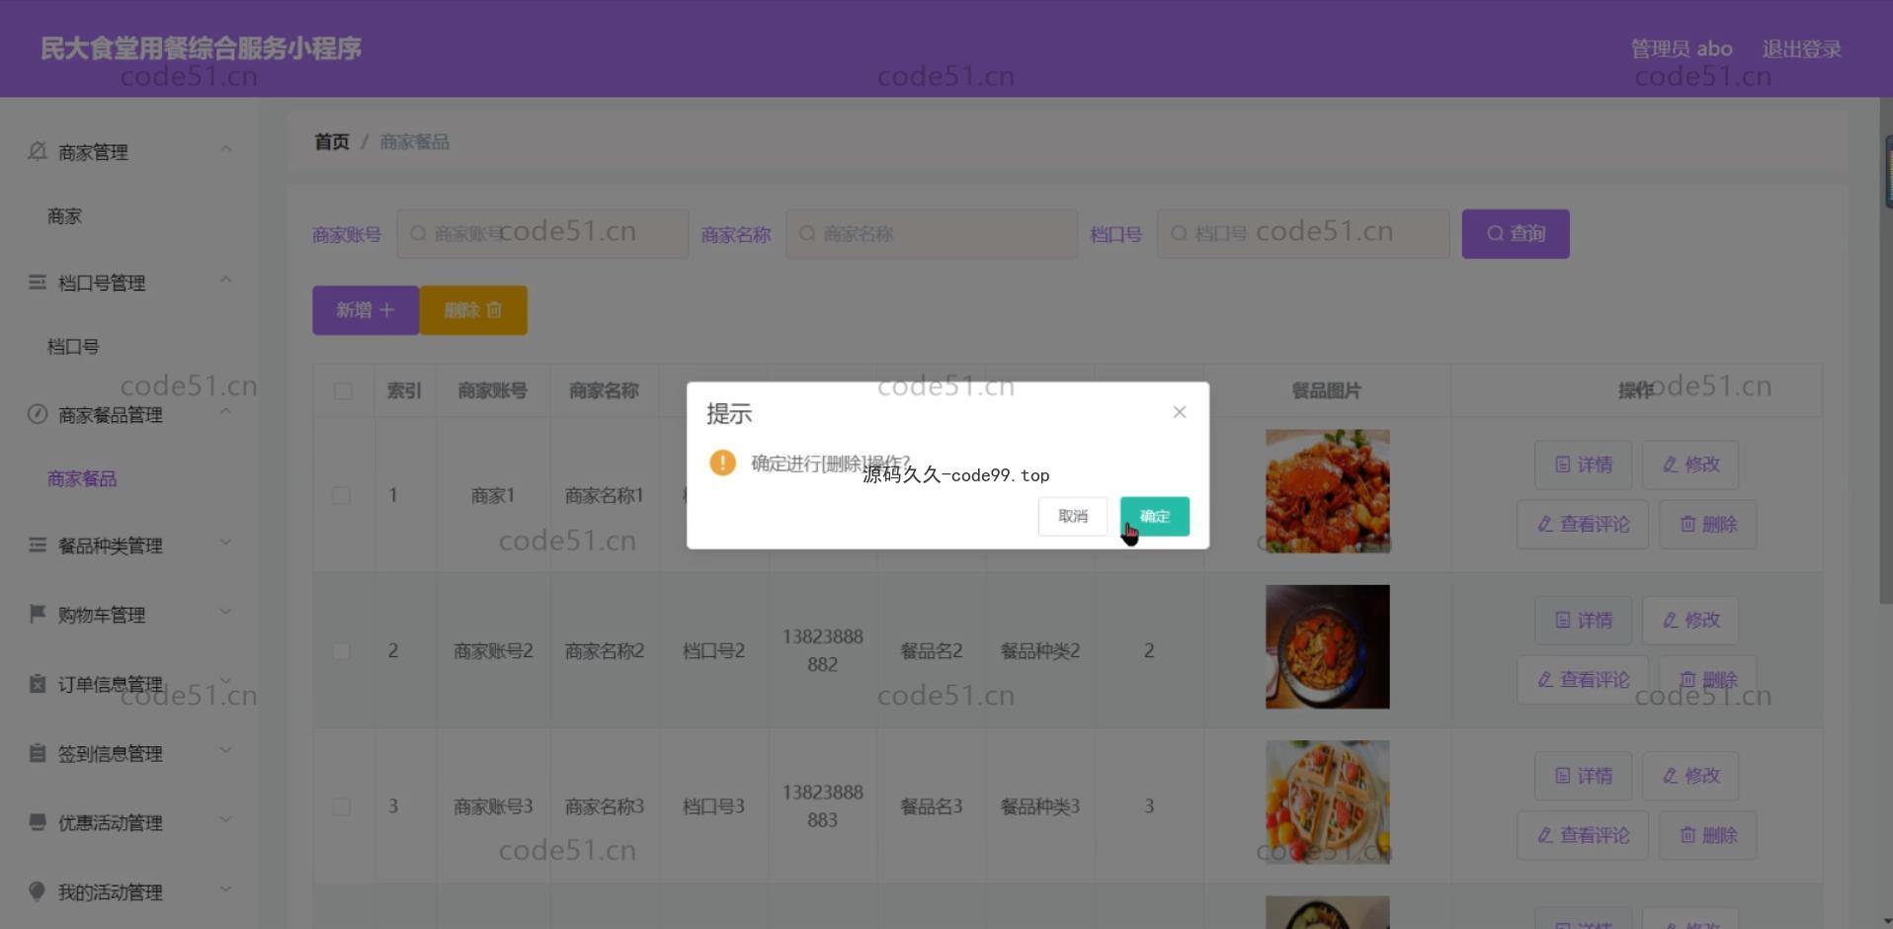The image size is (1893, 929).
Task: Click the 档口号管理 list icon
Action: coord(38,283)
